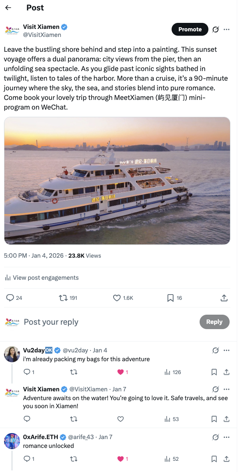240x472 pixels.
Task: Open more options menu on main post
Action: 227,29
